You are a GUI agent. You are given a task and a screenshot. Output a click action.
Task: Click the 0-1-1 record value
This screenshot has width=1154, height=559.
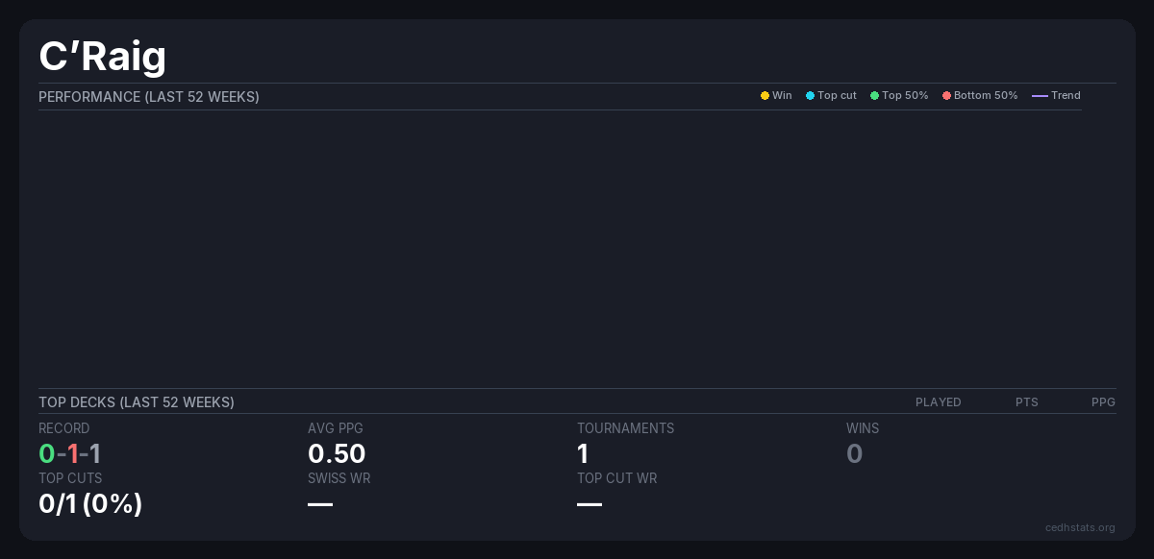pos(69,453)
